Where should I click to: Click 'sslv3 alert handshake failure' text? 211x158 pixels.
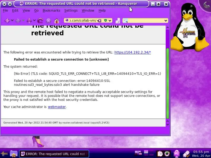tap(77, 85)
